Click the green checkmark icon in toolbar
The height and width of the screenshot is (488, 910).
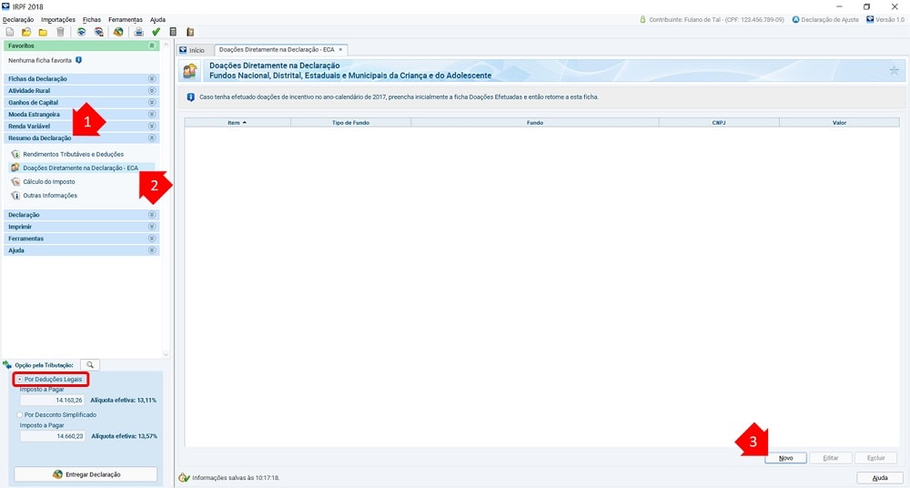pos(156,32)
